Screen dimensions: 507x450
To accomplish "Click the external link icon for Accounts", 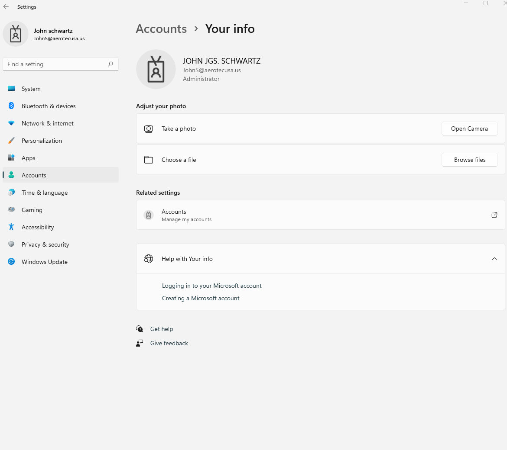I will tap(494, 215).
